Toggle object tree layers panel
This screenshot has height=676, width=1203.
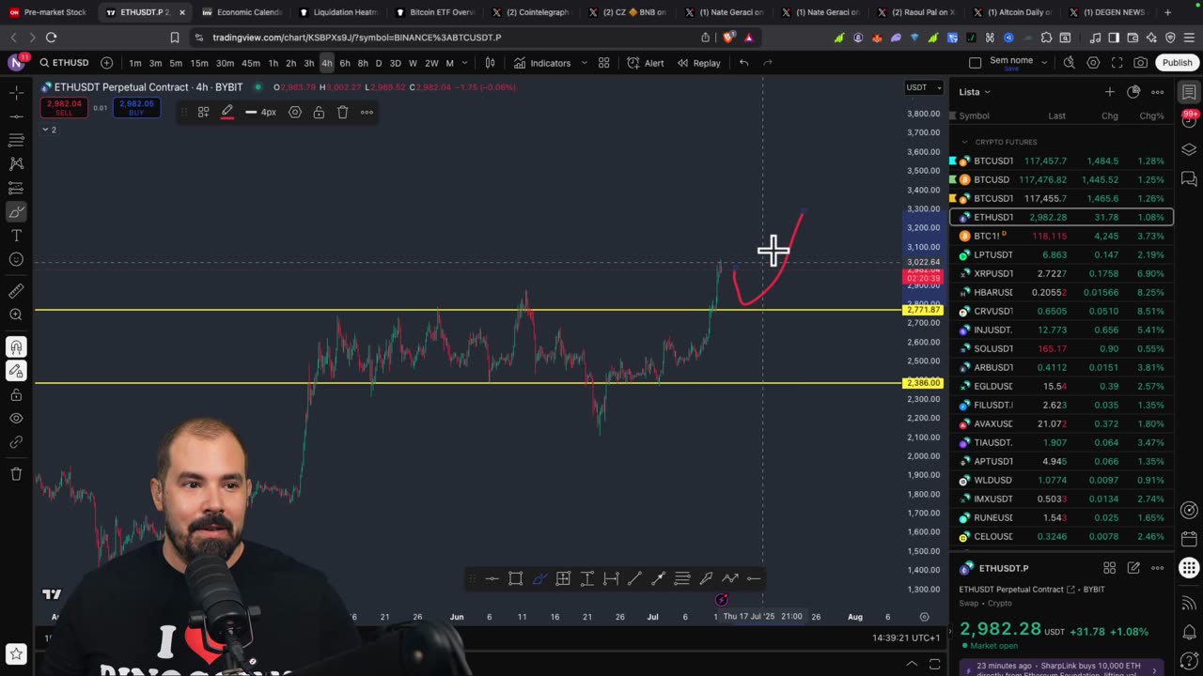click(x=1189, y=149)
